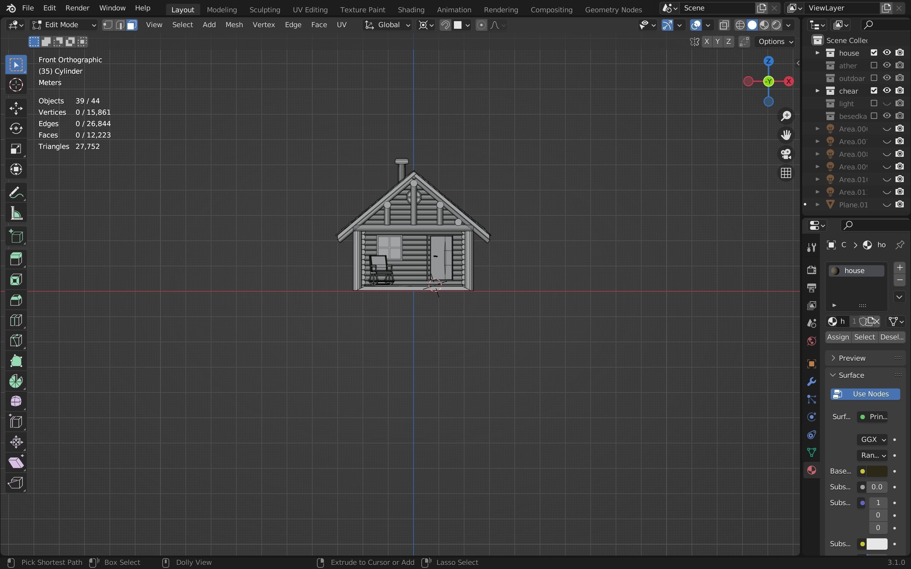Expand the house collection tree

click(817, 53)
